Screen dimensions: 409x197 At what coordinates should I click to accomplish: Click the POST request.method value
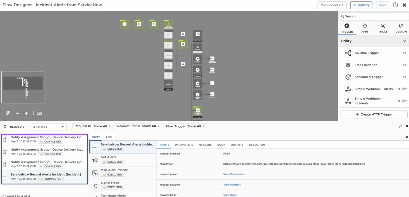click(x=227, y=153)
